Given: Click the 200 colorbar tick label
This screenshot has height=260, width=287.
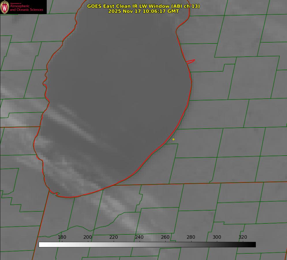Looking at the screenshot, I should pos(88,237).
